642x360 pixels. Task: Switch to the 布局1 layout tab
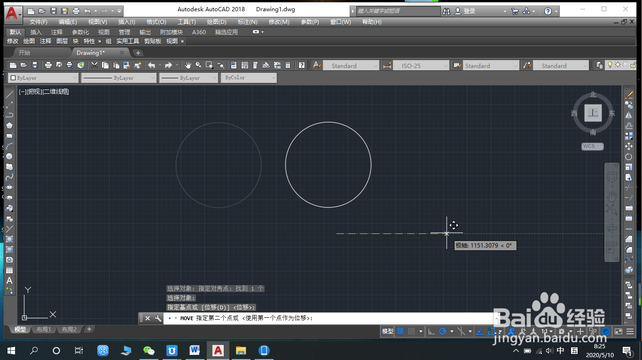(44, 330)
